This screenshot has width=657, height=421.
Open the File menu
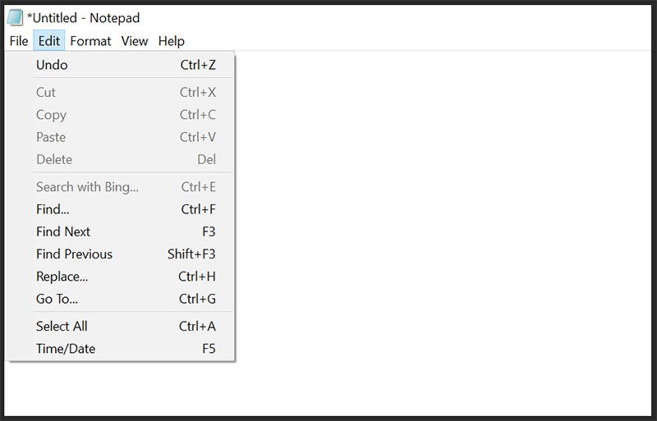click(x=19, y=41)
